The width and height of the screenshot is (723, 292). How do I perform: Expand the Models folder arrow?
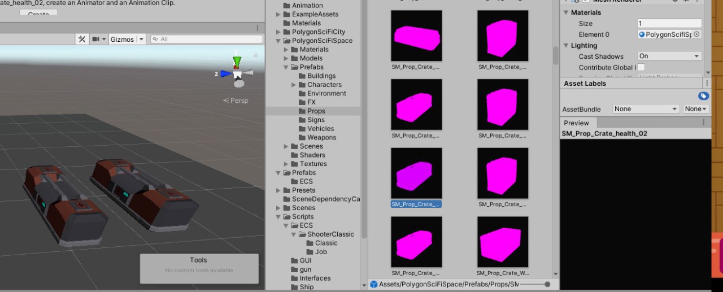point(286,58)
